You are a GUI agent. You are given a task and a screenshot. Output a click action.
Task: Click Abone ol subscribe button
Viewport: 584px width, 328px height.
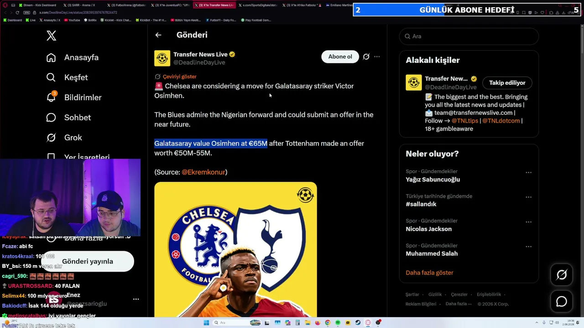340,56
